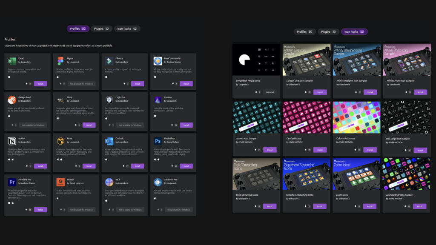This screenshot has height=245, width=436.
Task: Install the Filmora profile
Action: (138, 84)
